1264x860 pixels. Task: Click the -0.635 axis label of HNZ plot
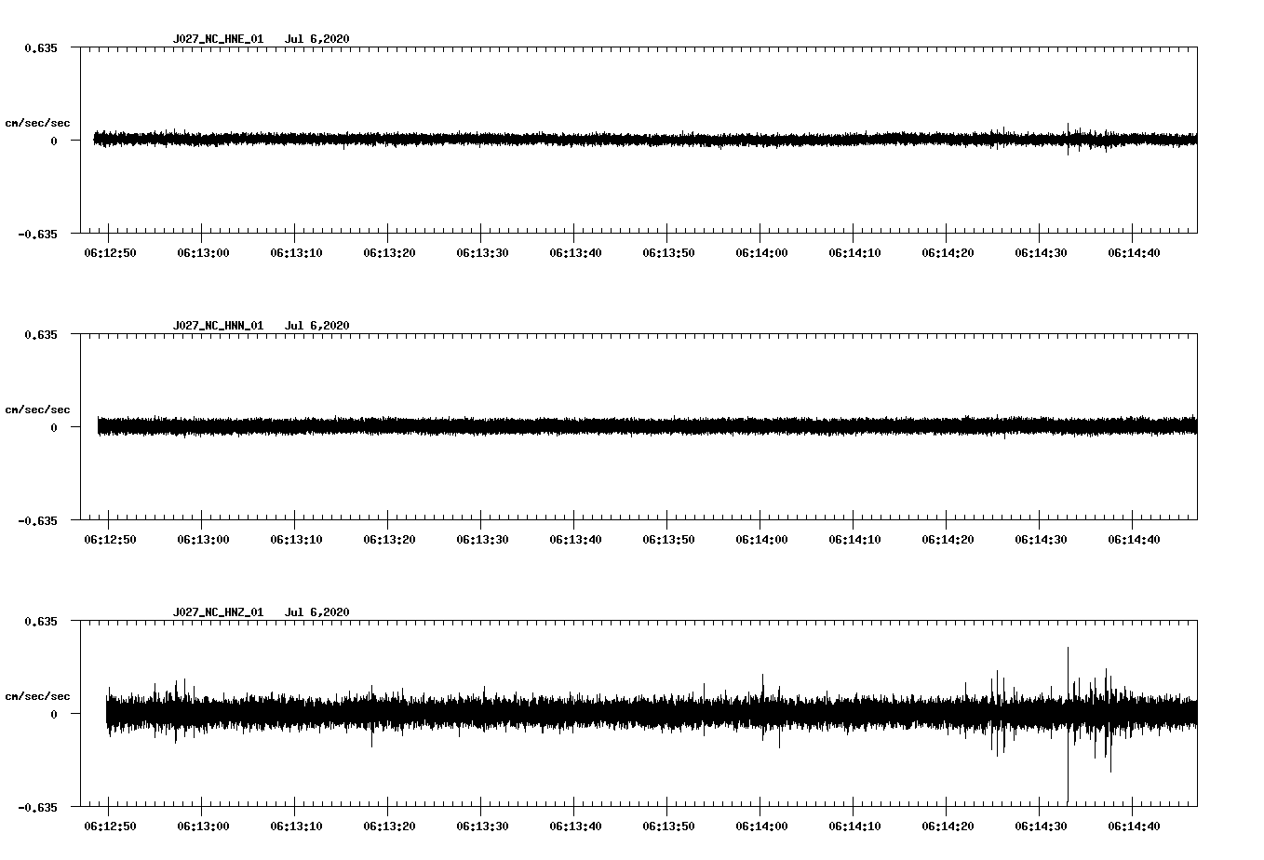[37, 807]
